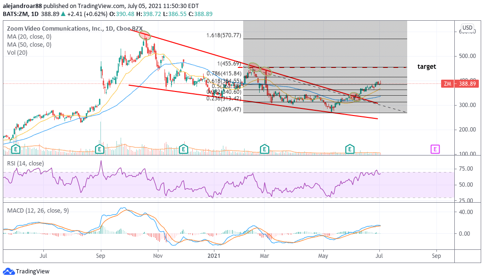Click the TradingView cloud logo icon
The image size is (484, 280).
(x=8, y=272)
